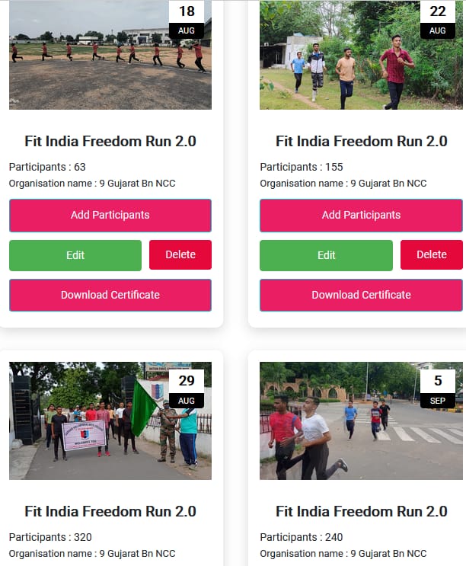466x566 pixels.
Task: Edit the 18 Aug Freedom Run event
Action: pos(75,255)
